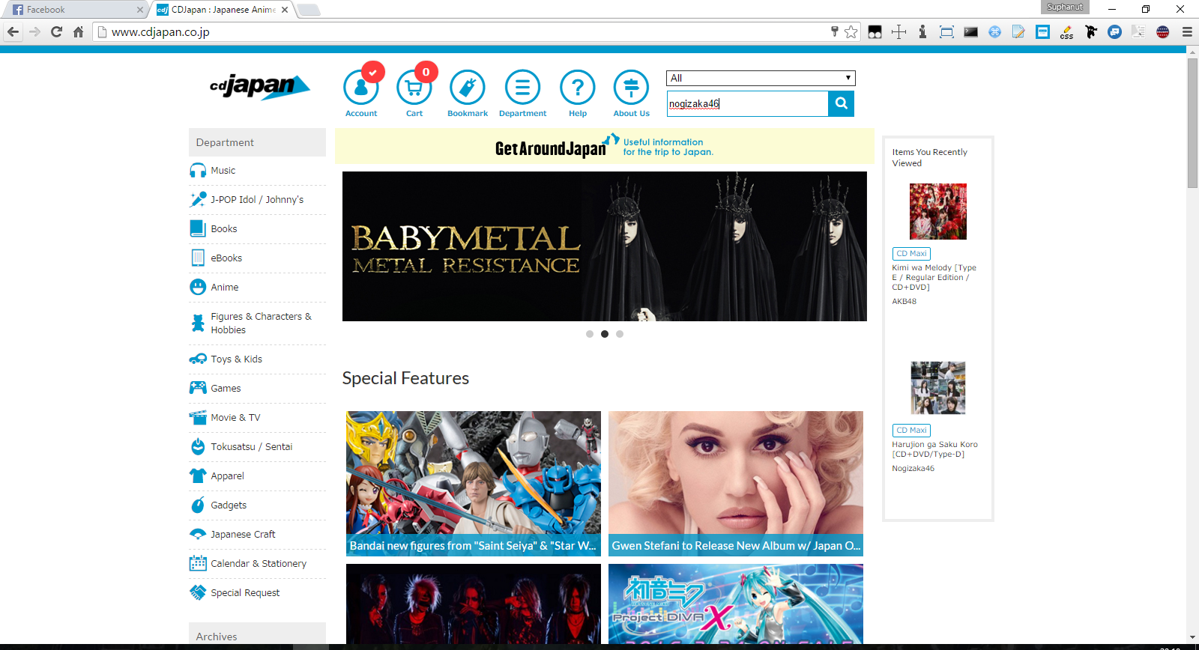
Task: Open the Gwen Stefani album feature
Action: (x=736, y=483)
